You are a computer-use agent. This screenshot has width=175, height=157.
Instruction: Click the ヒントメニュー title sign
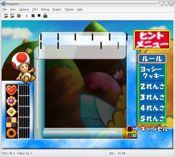click(152, 40)
